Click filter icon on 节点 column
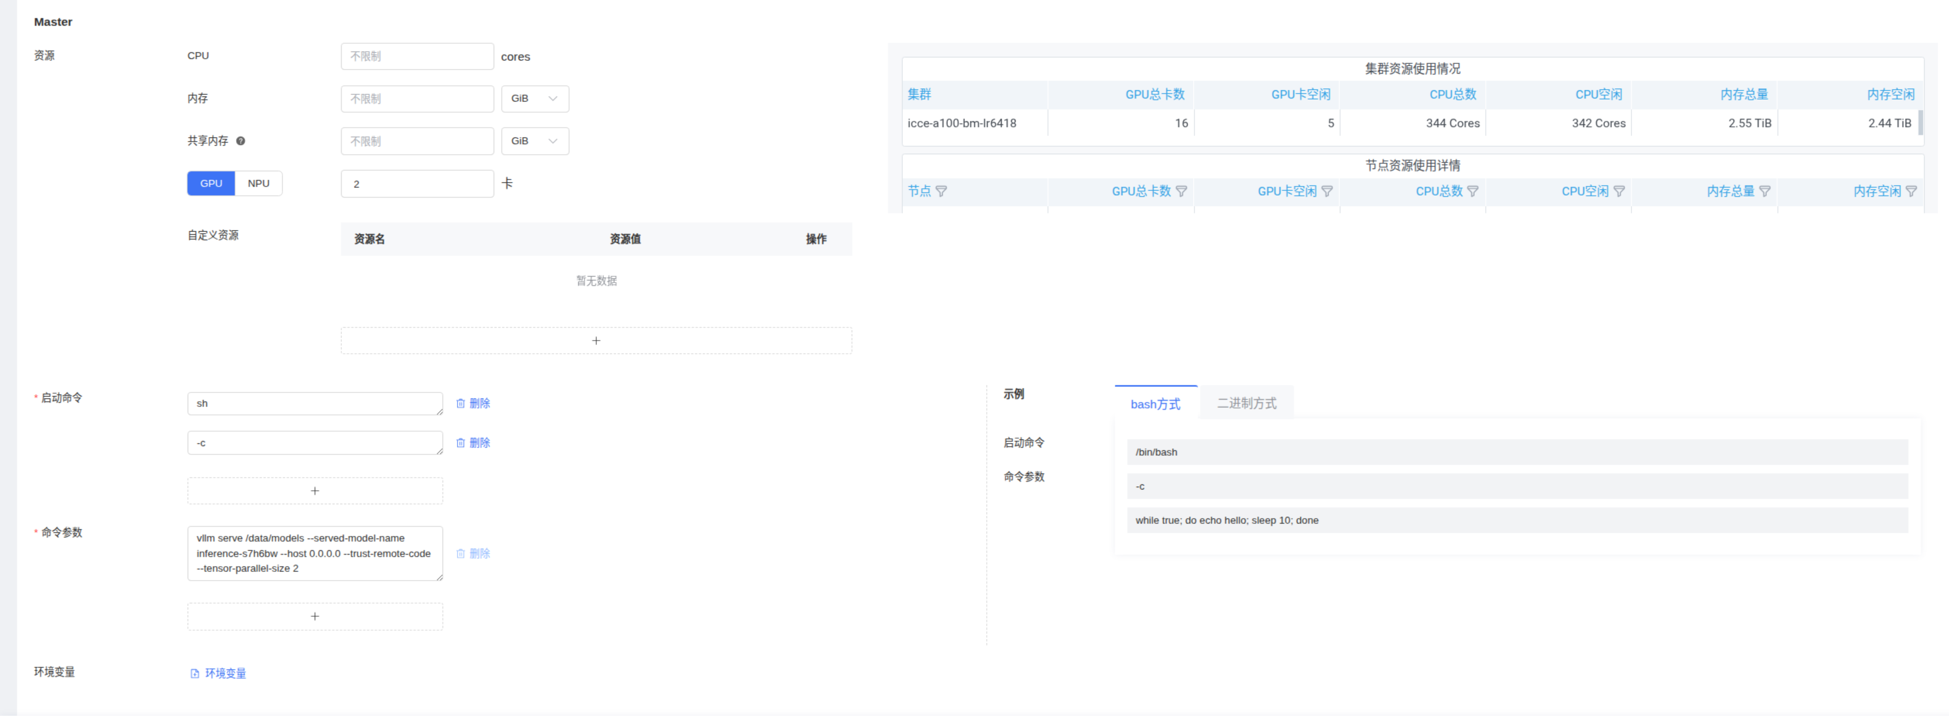Screen dimensions: 1949x716 click(941, 192)
